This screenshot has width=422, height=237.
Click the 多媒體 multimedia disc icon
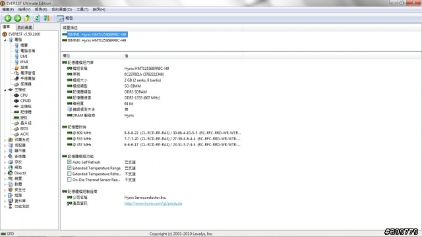(x=11, y=157)
